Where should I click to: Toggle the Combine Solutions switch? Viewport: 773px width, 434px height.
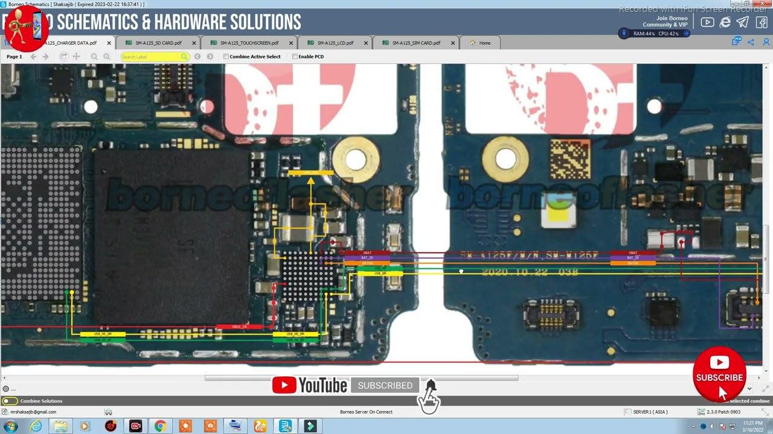(10, 401)
